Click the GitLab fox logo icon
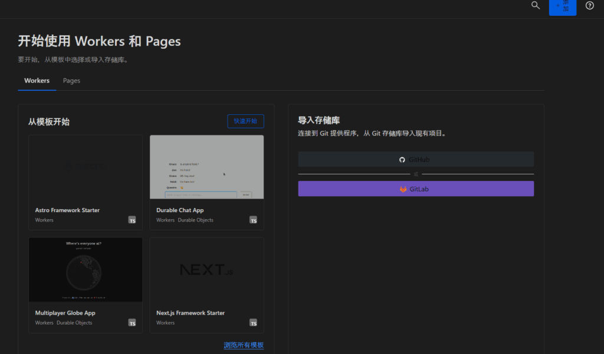This screenshot has height=354, width=604. 403,189
